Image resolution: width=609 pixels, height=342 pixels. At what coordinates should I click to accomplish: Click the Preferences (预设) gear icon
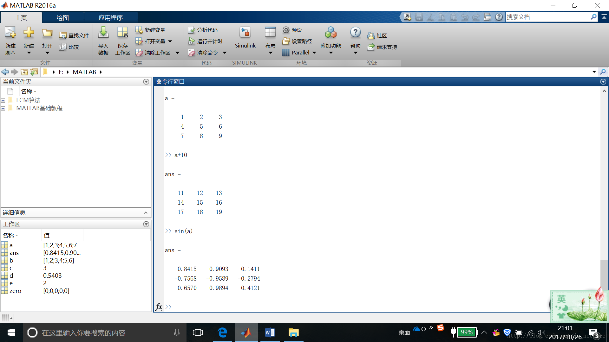(x=286, y=30)
